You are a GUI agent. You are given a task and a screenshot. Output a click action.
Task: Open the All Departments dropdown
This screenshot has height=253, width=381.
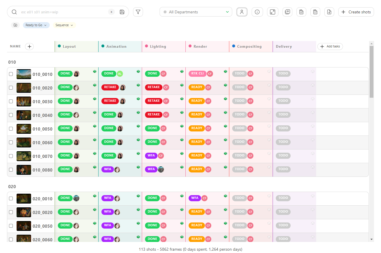pyautogui.click(x=196, y=12)
